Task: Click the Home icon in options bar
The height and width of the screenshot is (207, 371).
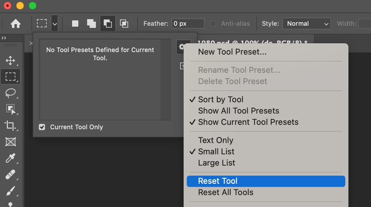Action: coord(16,24)
